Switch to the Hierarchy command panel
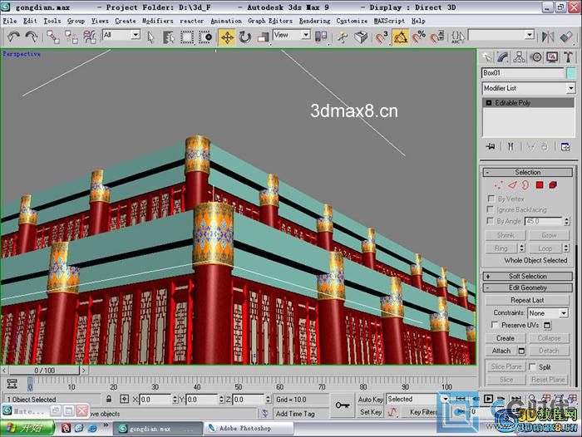This screenshot has width=582, height=437. [519, 57]
